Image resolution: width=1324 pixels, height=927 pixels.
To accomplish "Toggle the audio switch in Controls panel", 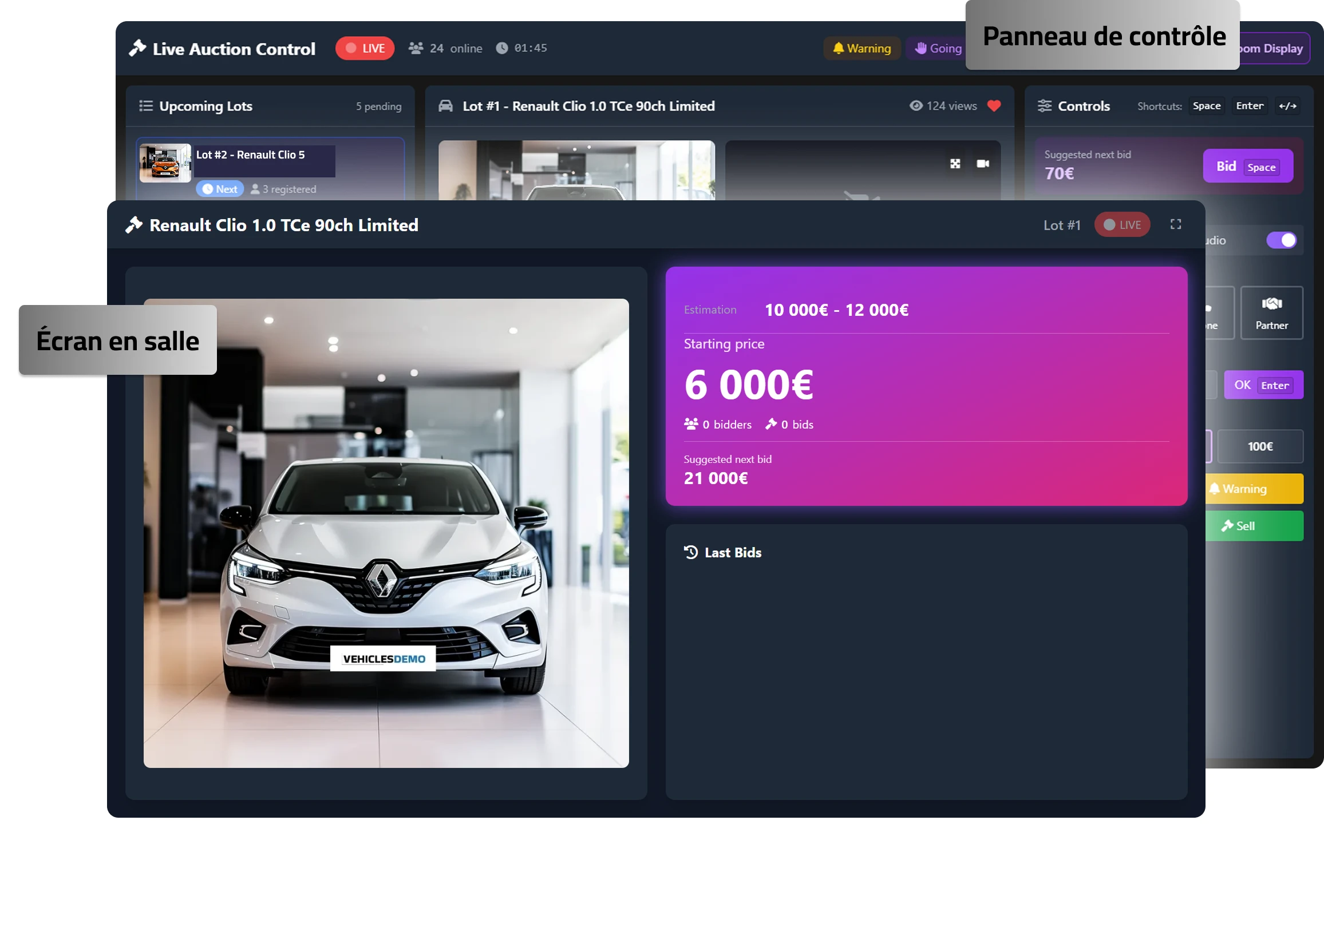I will pos(1281,240).
